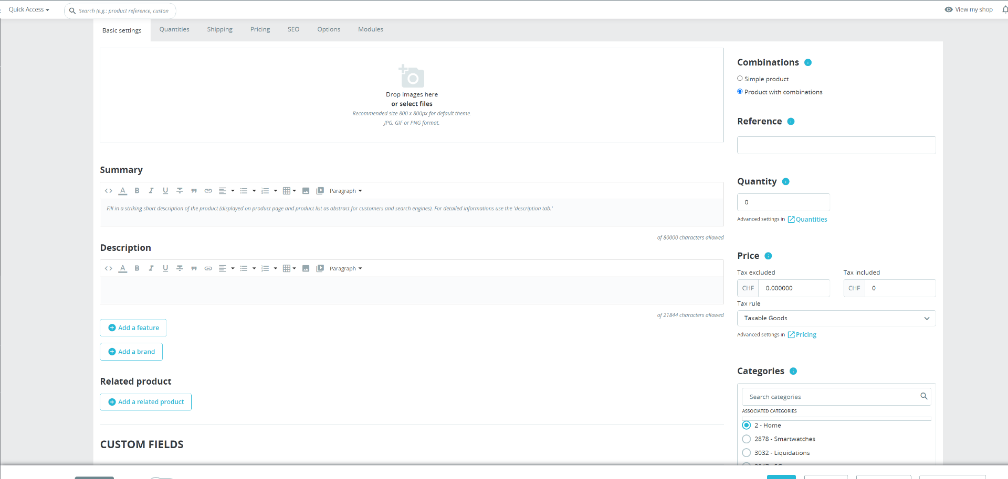Switch to the Shipping tab
This screenshot has width=1008, height=479.
(x=219, y=29)
